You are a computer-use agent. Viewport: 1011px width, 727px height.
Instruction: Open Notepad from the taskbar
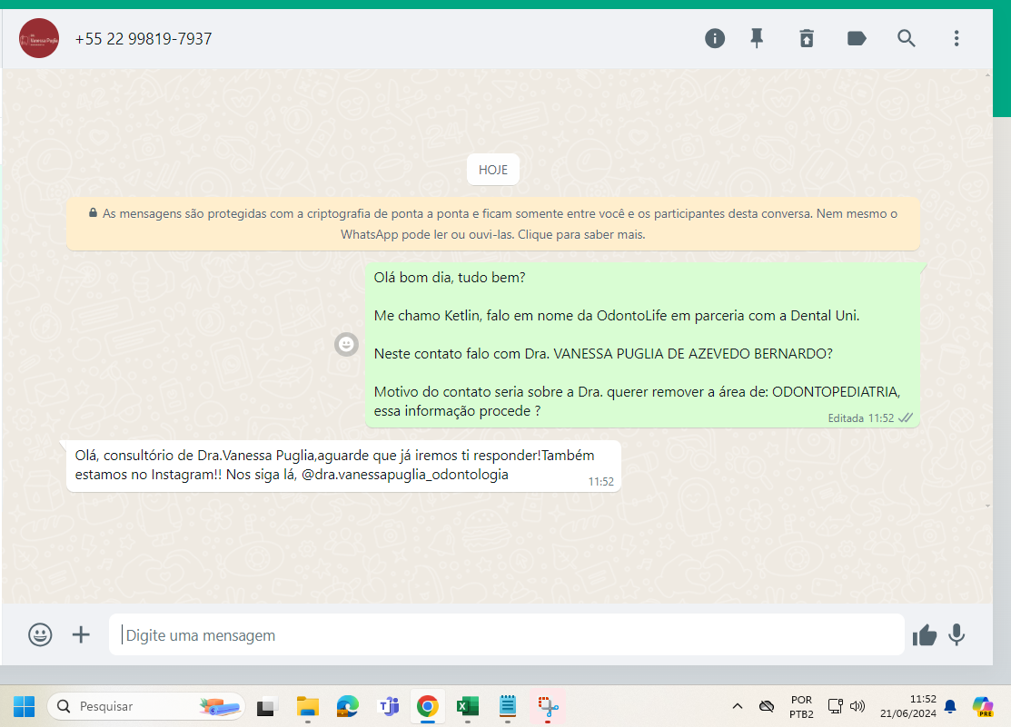point(508,706)
